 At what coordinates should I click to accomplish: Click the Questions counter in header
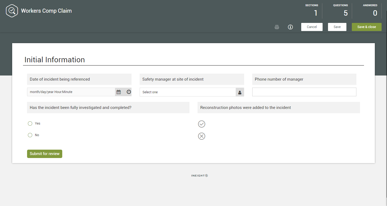point(340,11)
